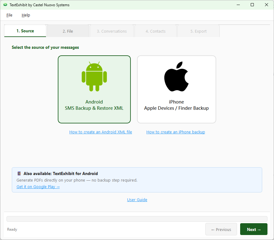
Task: Go to the 3. Conversations tab
Action: 112,31
